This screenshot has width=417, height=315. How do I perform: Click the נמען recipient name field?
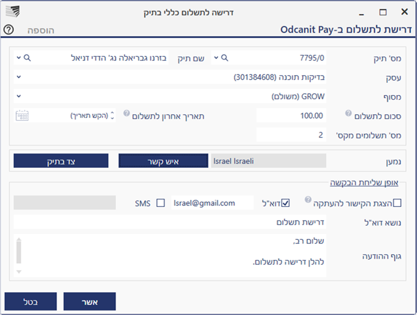268,161
